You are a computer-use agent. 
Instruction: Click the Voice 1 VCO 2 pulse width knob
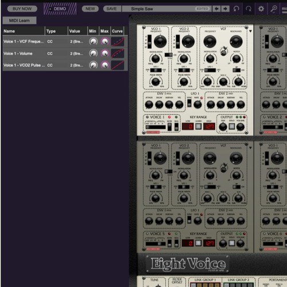click(x=184, y=82)
